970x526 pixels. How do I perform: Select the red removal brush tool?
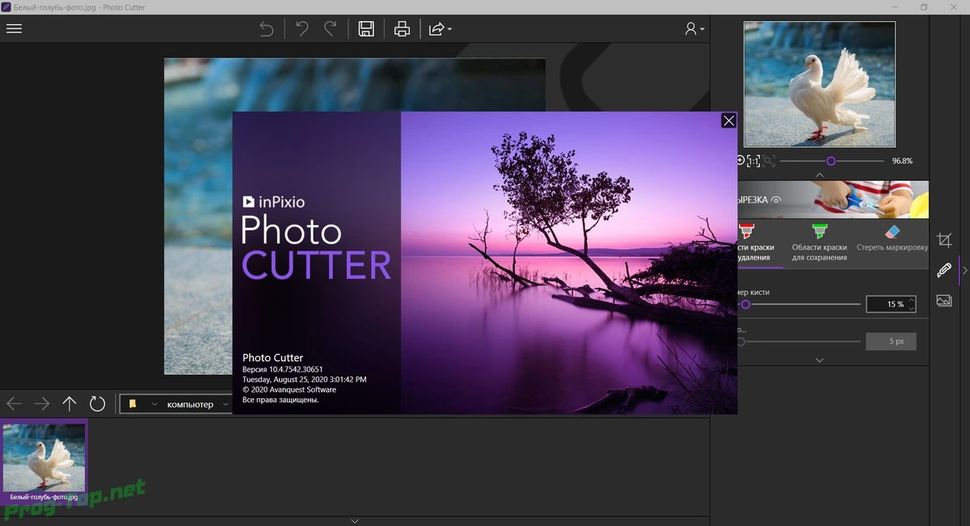pos(754,242)
